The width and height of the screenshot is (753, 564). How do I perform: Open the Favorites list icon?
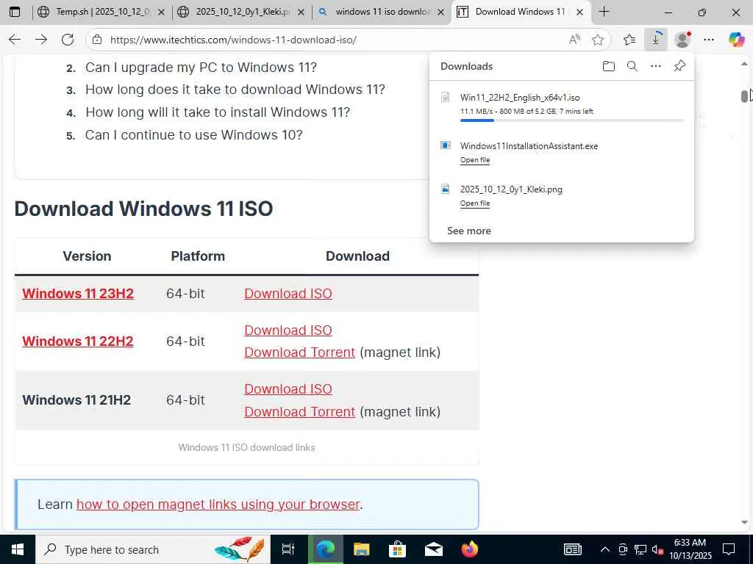[629, 40]
